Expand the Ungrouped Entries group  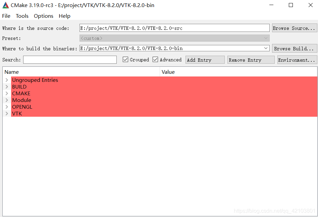(6, 80)
